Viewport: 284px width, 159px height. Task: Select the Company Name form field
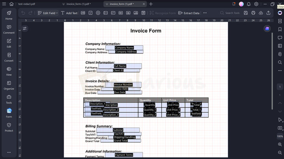pos(124,48)
